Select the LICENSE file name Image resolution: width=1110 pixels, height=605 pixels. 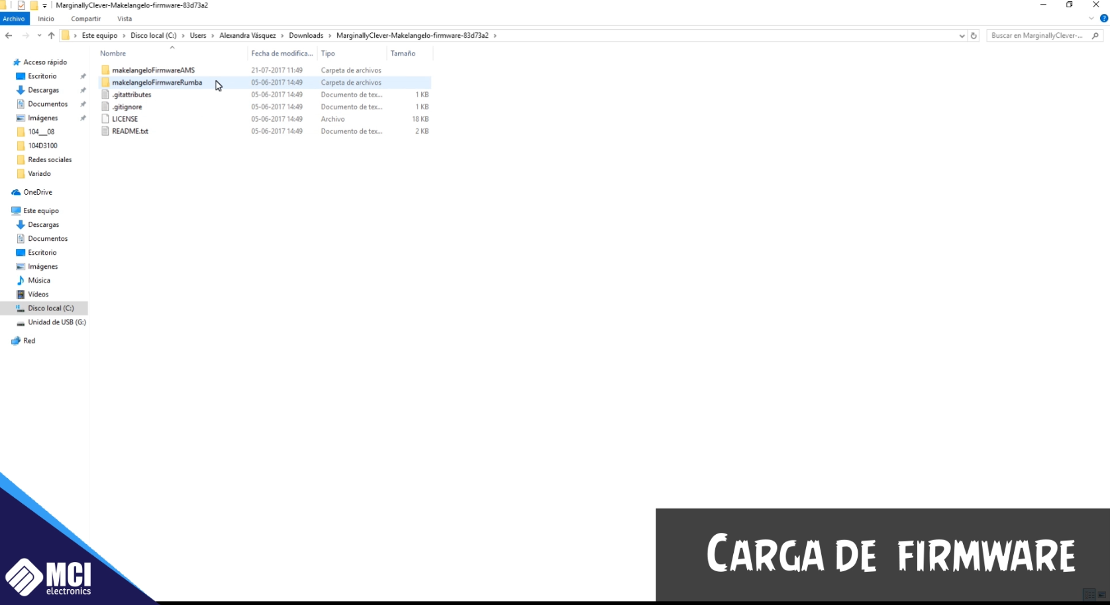[125, 119]
